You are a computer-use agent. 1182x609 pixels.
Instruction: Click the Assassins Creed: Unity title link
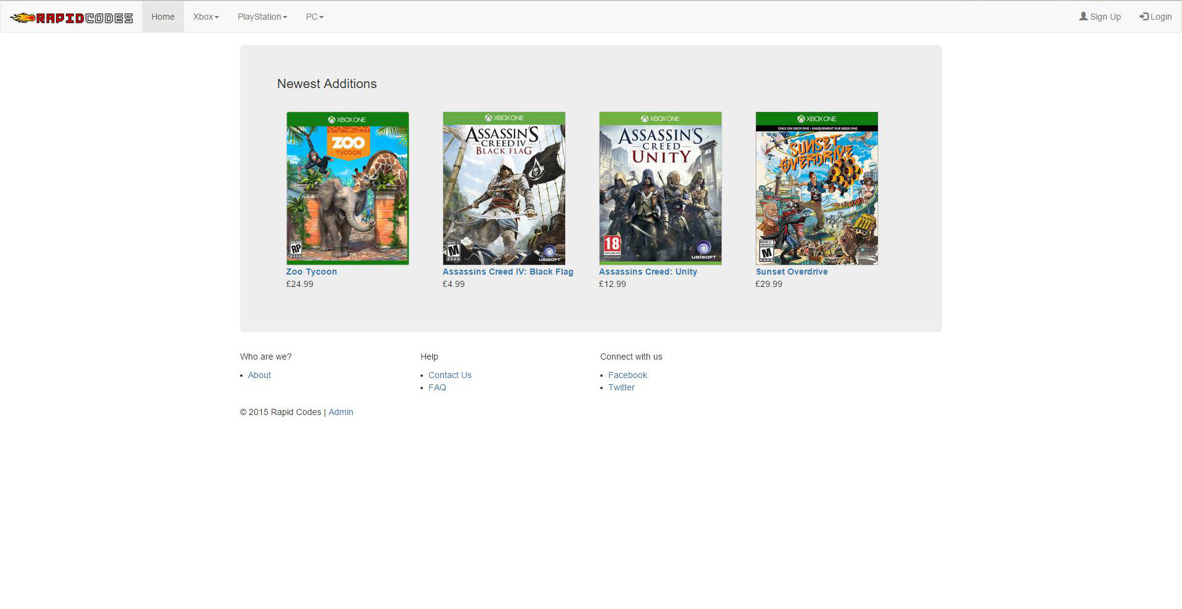(648, 272)
